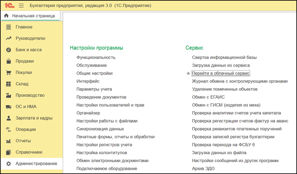Open Загрузка данных из файла link
This screenshot has width=297, height=174.
pyautogui.click(x=219, y=153)
